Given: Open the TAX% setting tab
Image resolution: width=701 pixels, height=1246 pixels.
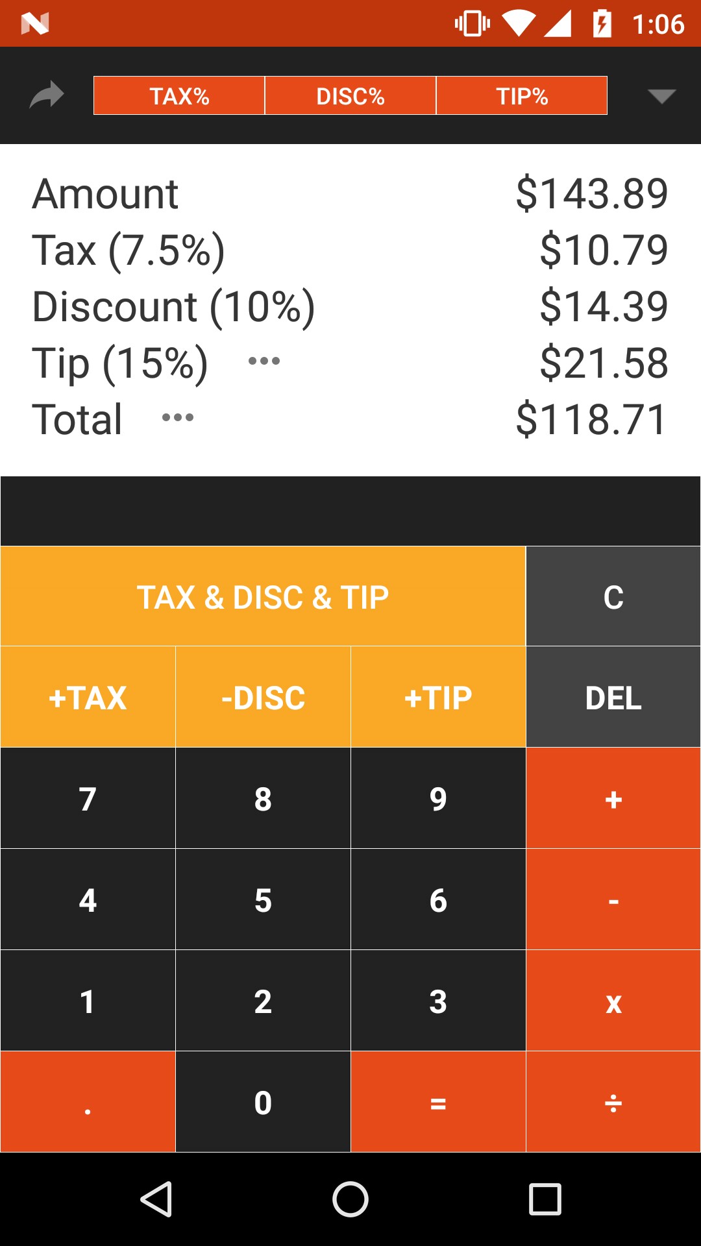Looking at the screenshot, I should tap(179, 96).
